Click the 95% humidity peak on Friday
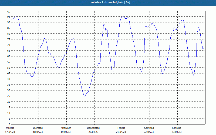This screenshot has width=216, height=135. (x=123, y=16)
